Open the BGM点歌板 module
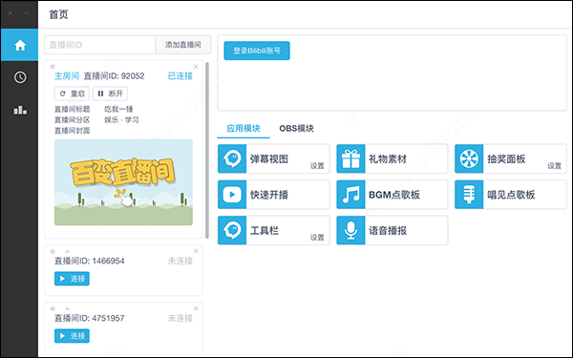Screen dimensions: 573x358 point(393,195)
